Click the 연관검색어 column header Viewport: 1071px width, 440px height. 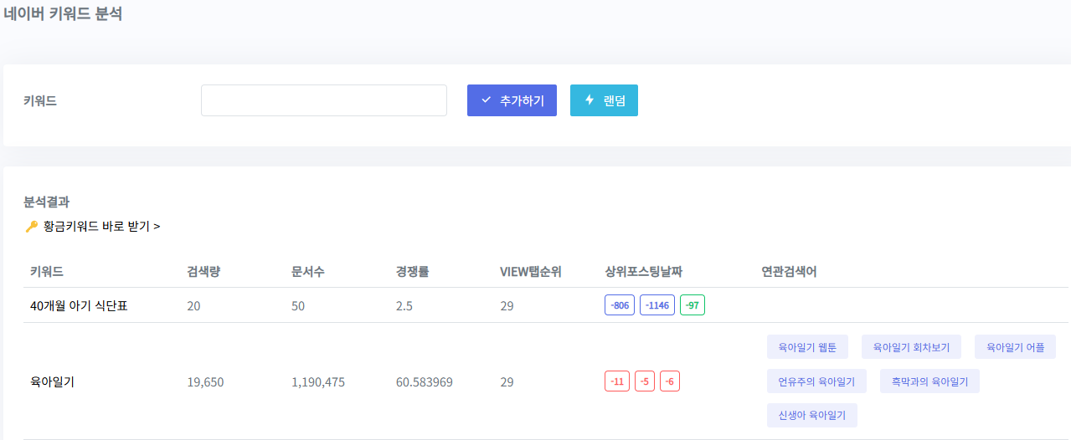[x=789, y=272]
